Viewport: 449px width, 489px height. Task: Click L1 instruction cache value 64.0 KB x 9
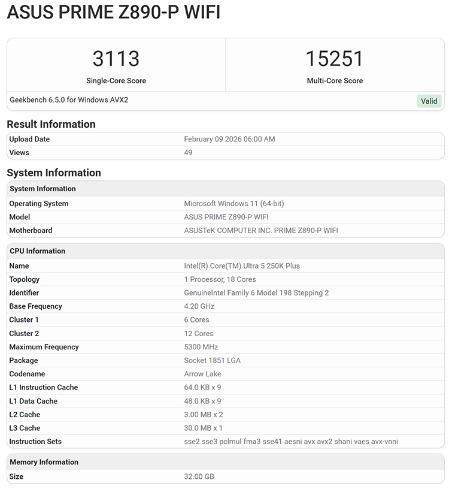coord(202,387)
